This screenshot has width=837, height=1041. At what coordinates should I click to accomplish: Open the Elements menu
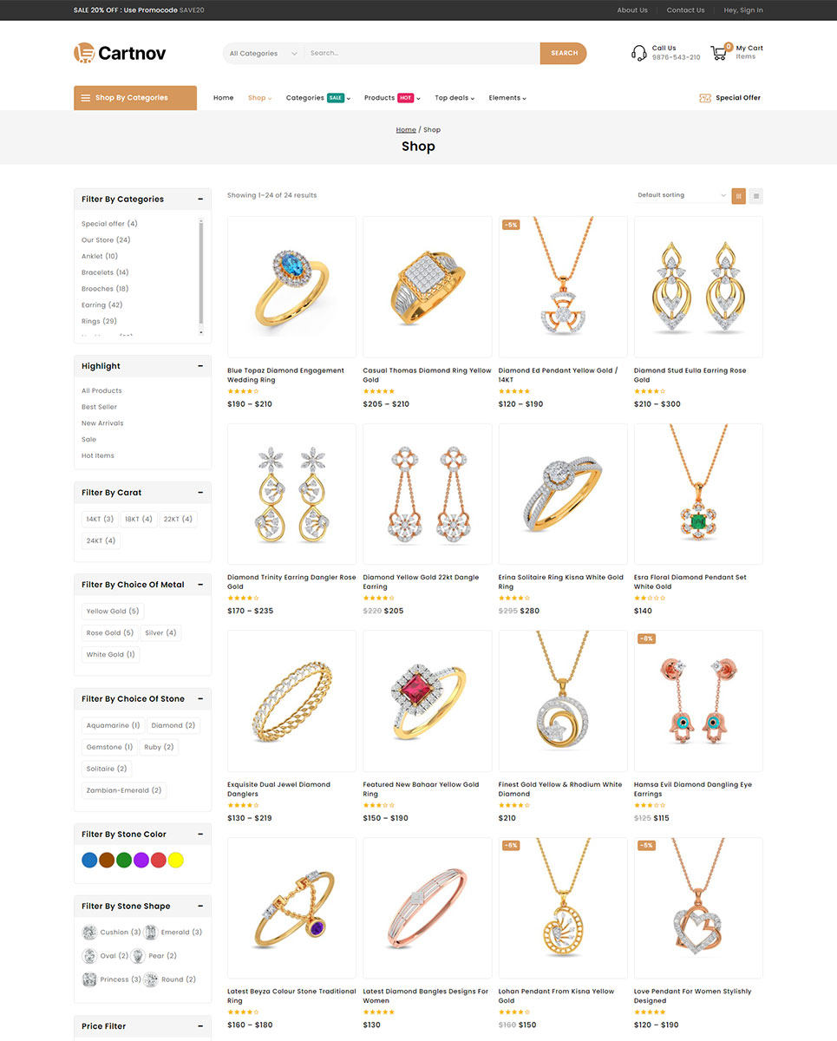(507, 98)
